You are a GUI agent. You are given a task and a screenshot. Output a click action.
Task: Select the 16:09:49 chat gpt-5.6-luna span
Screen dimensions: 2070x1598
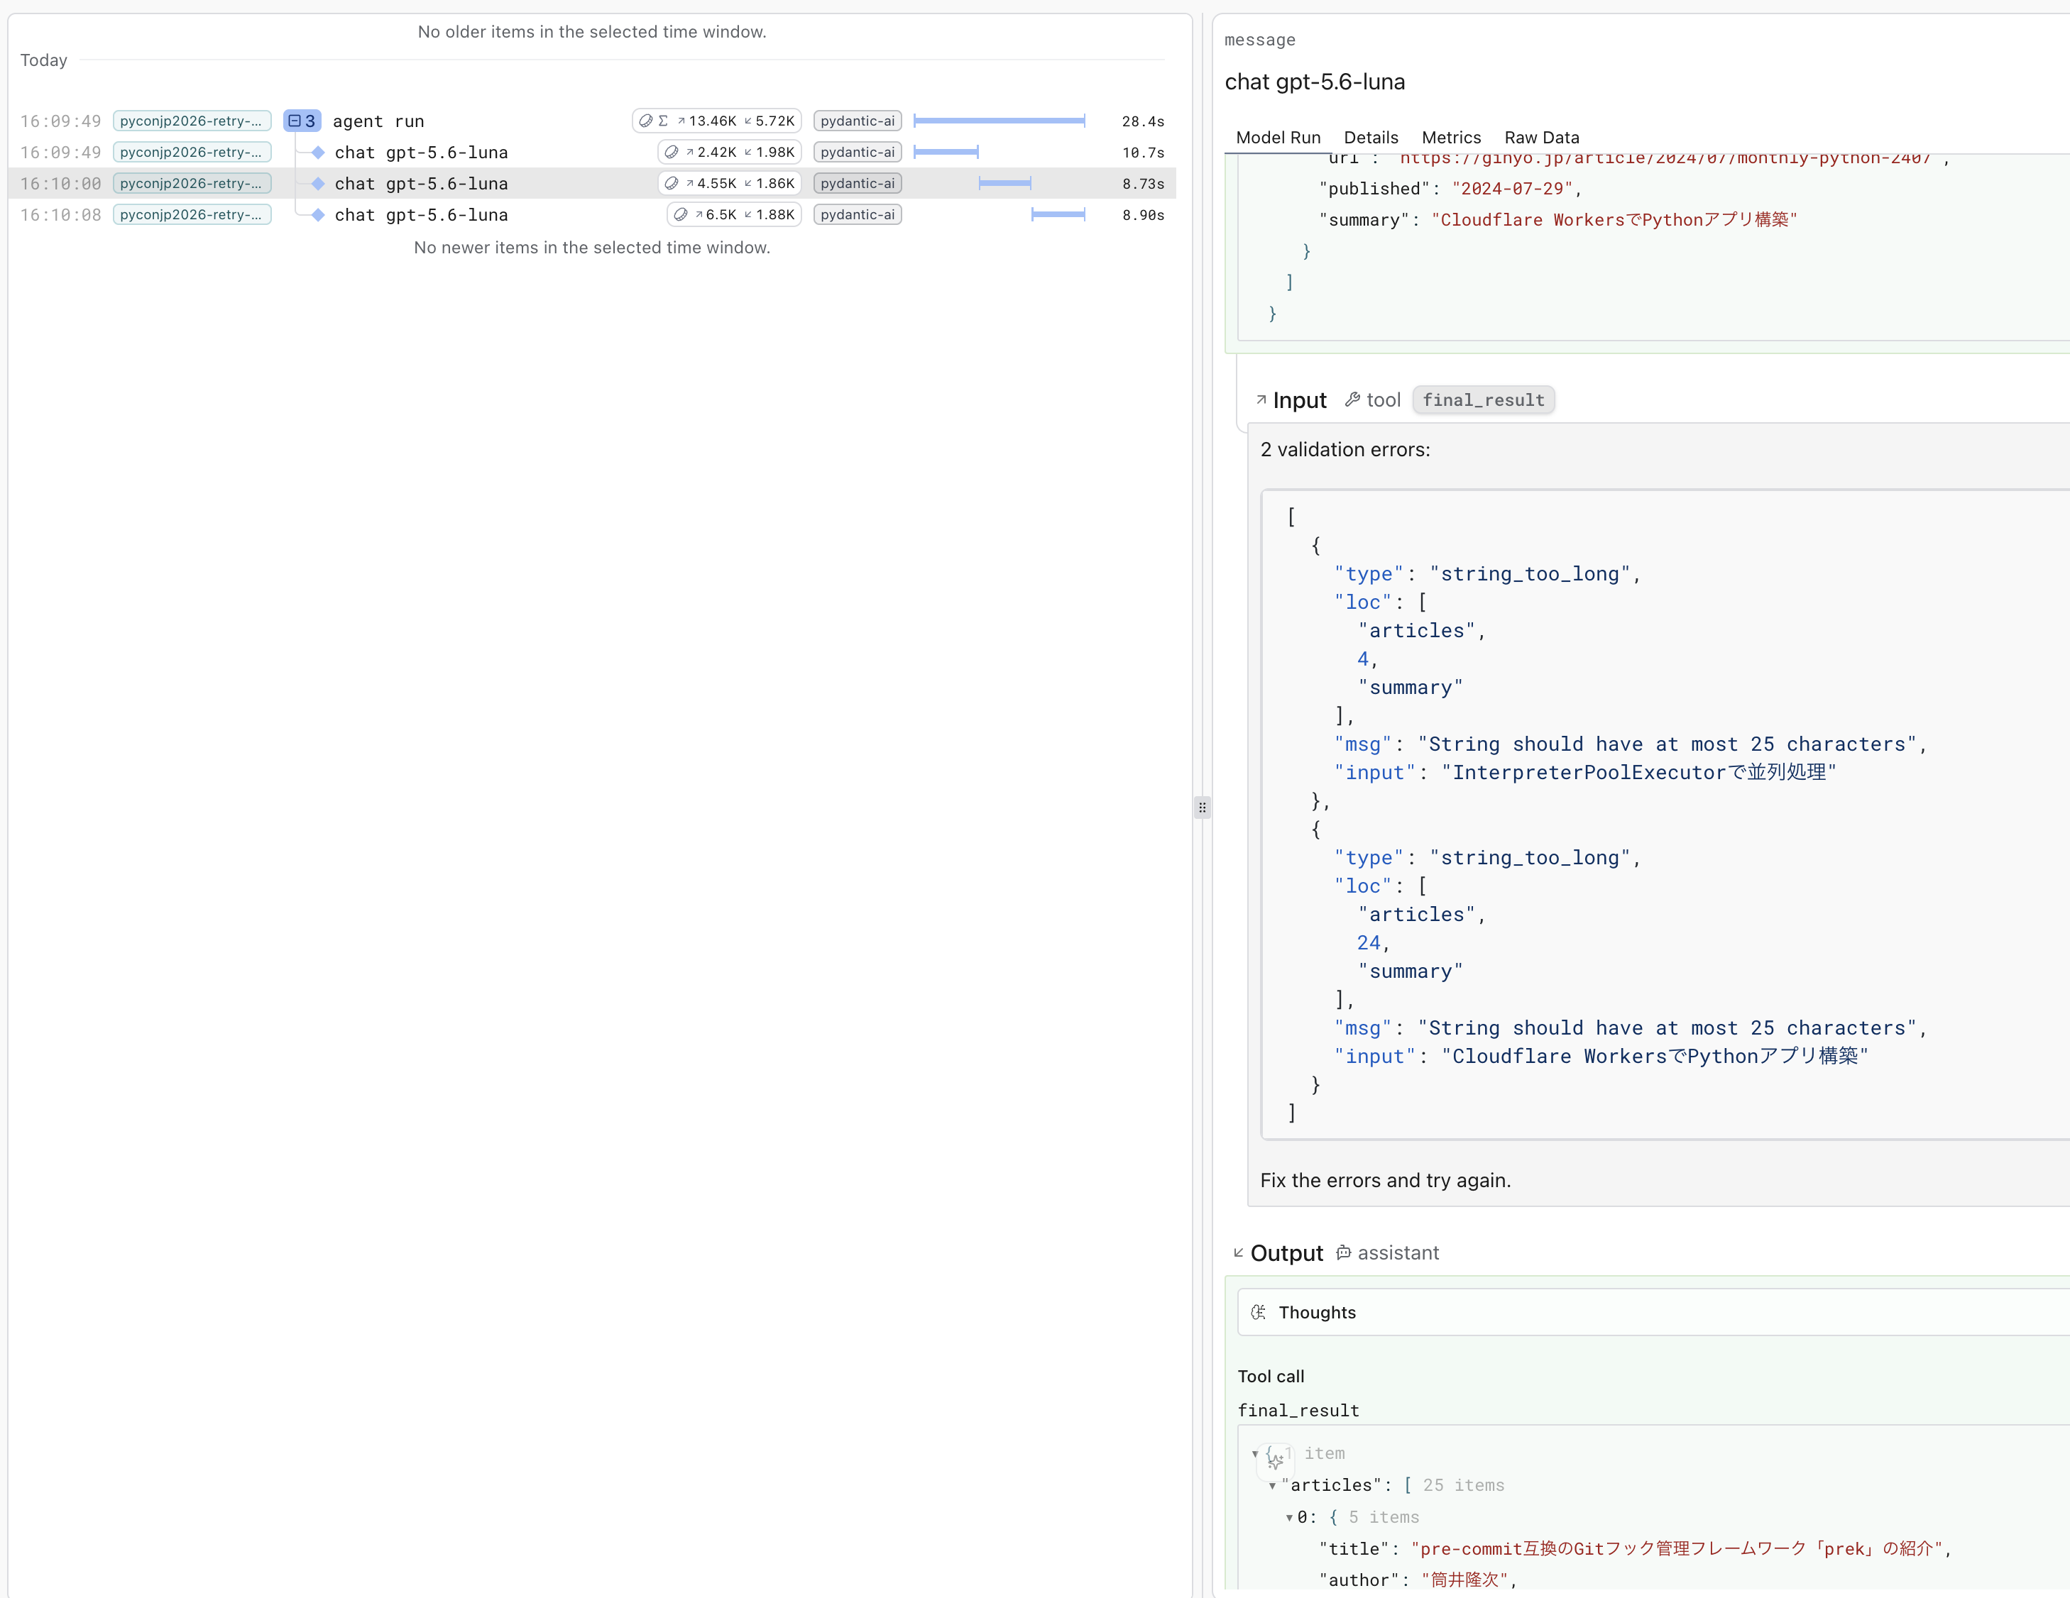click(x=591, y=153)
